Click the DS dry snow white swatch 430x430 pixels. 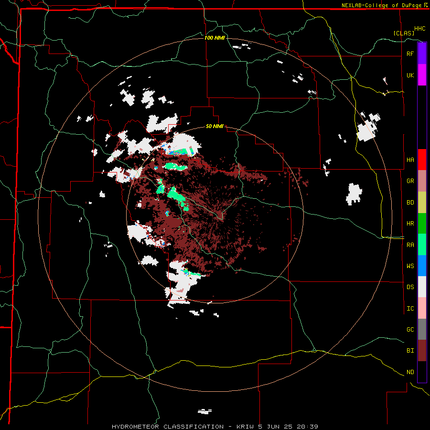[422, 287]
